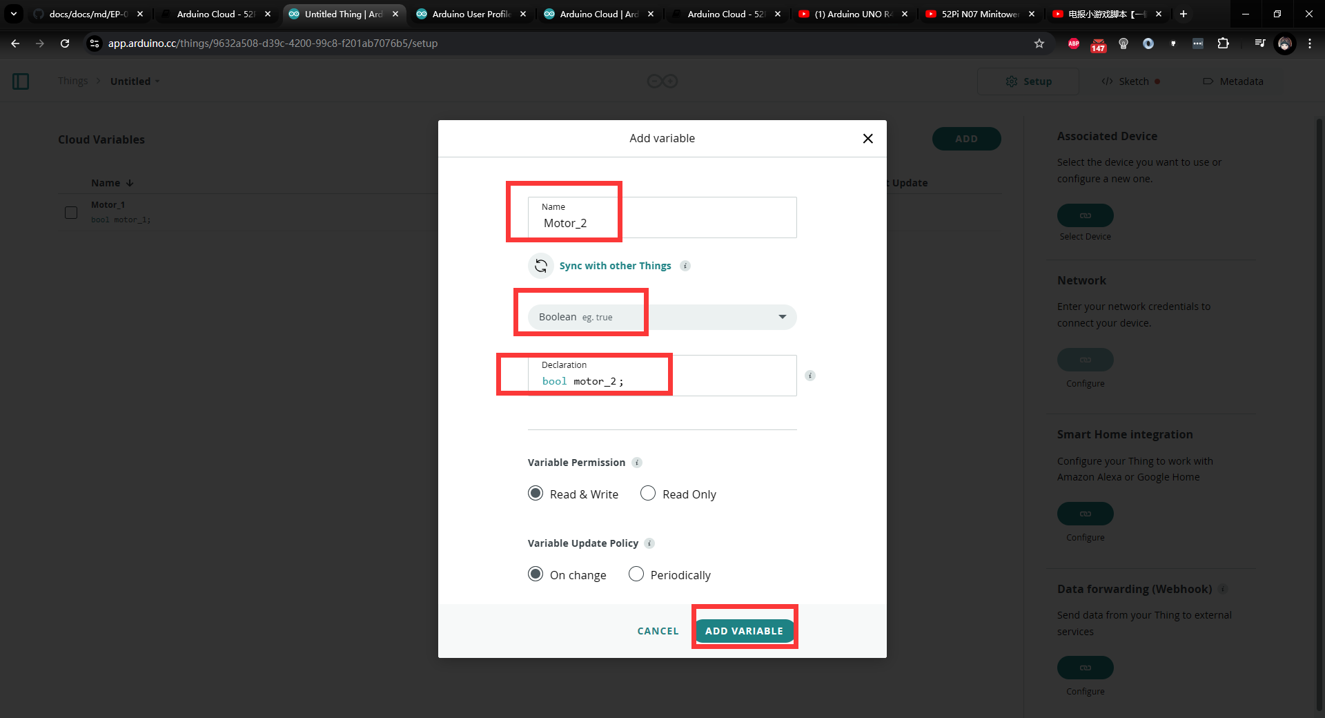Cancel adding the variable
This screenshot has height=718, width=1325.
658,631
